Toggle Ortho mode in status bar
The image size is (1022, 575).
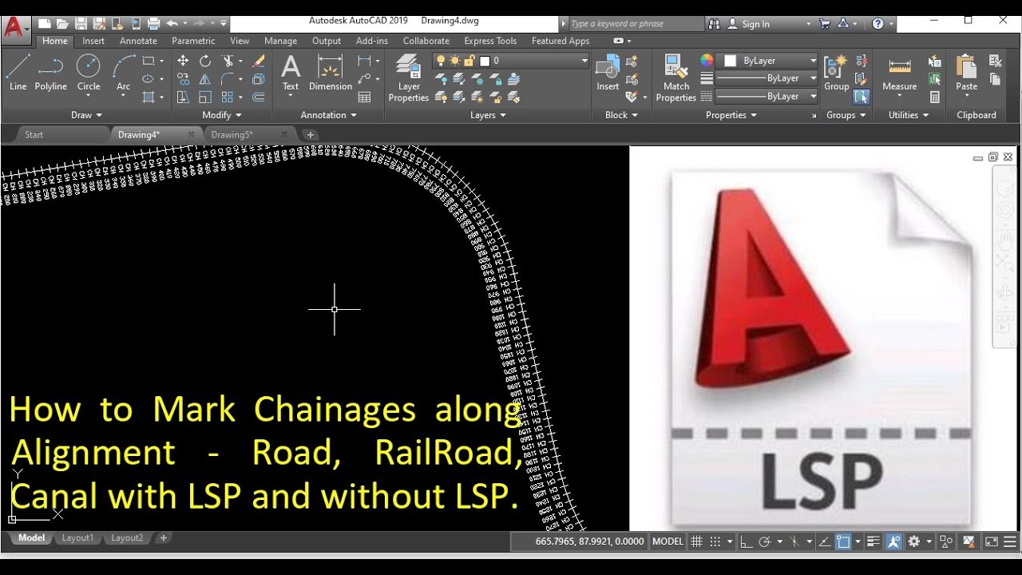[746, 541]
